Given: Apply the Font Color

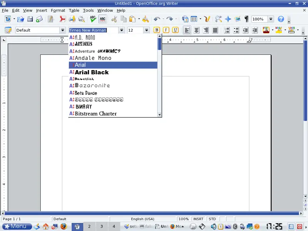Looking at the screenshot, I should click(266, 30).
